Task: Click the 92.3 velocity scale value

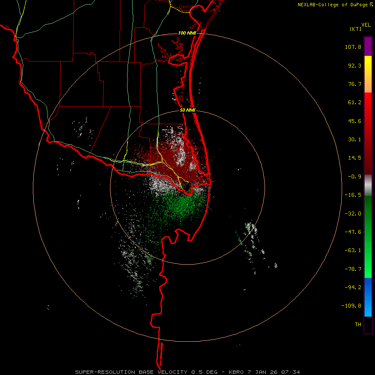Action: (x=355, y=65)
